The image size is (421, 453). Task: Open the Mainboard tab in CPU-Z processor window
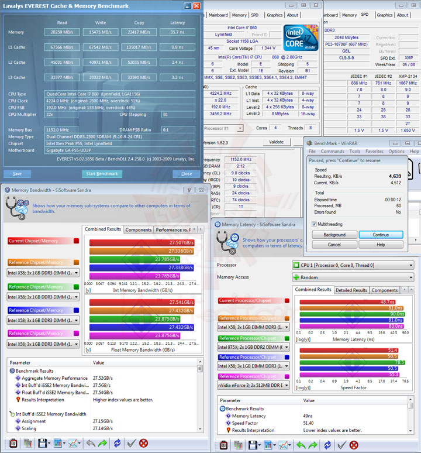coord(218,15)
